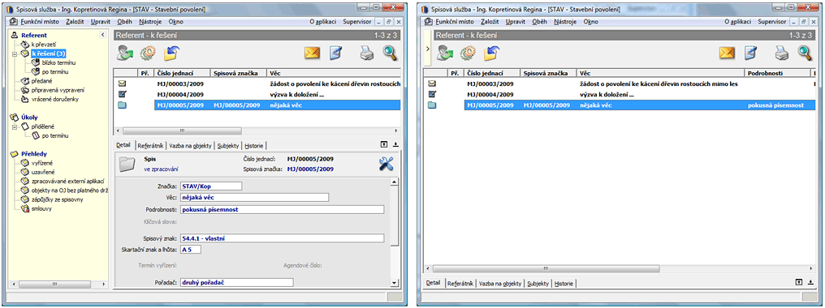Click the up-arrow panel icon in right window
825x308 pixels.
(799, 282)
